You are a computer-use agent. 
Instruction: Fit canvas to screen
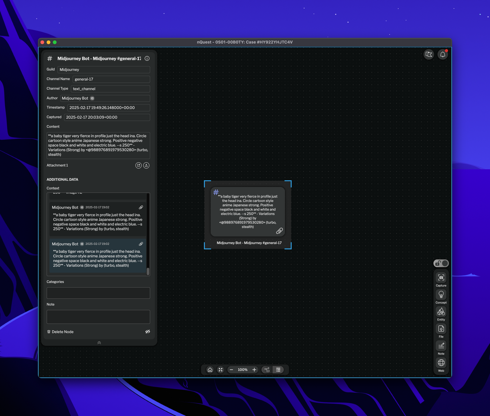[x=221, y=370]
